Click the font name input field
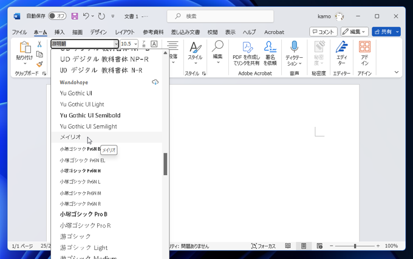Viewport: 413px width, 259px height. (x=82, y=44)
